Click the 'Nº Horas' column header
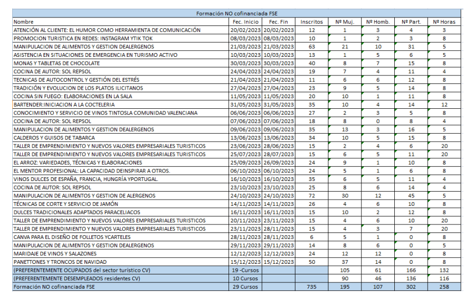 click(x=443, y=22)
